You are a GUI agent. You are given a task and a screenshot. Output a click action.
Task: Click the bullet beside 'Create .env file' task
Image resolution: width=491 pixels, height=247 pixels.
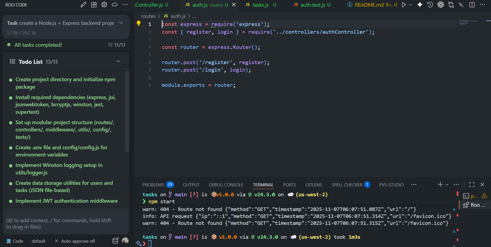pyautogui.click(x=10, y=147)
